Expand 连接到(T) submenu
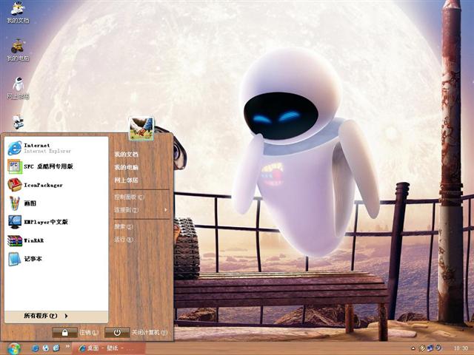 coord(141,210)
